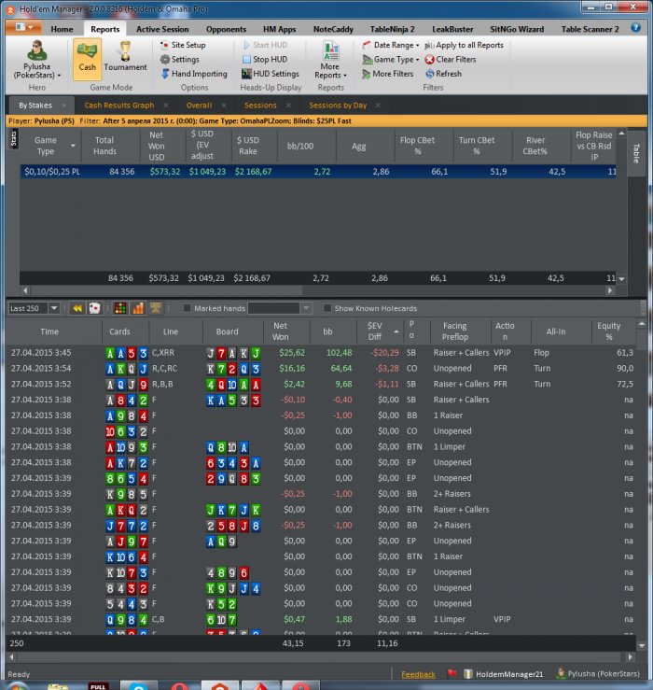Sort hands by $EV Diff column
Screen dimensions: 653x690
(x=380, y=331)
